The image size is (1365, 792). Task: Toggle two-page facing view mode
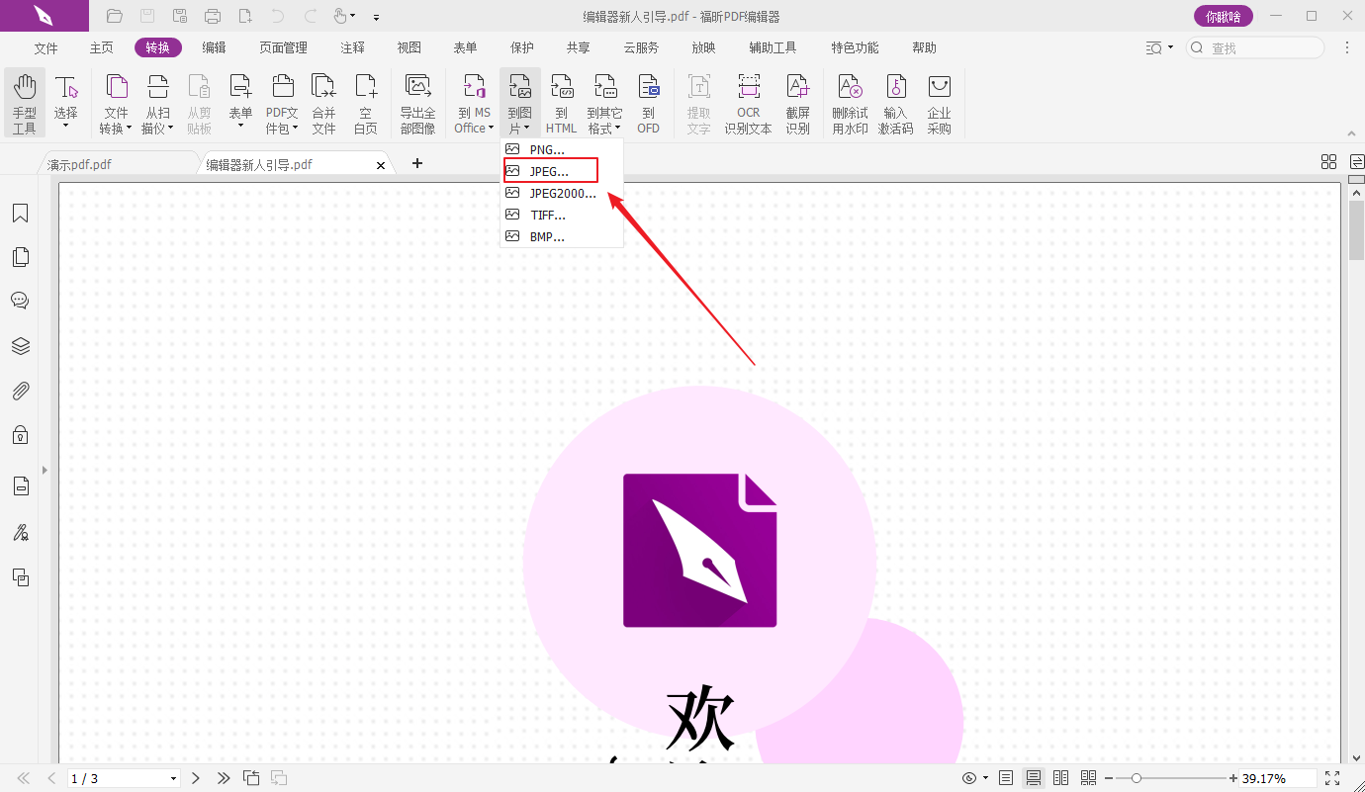(1060, 778)
